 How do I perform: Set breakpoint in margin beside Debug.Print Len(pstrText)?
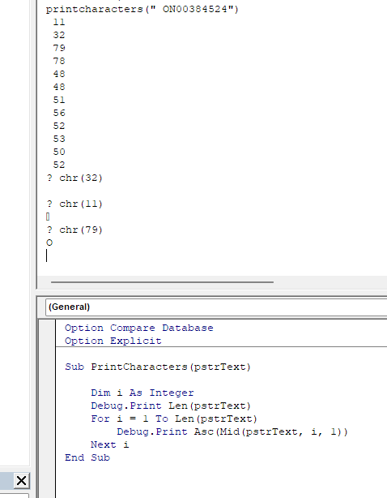(x=47, y=406)
